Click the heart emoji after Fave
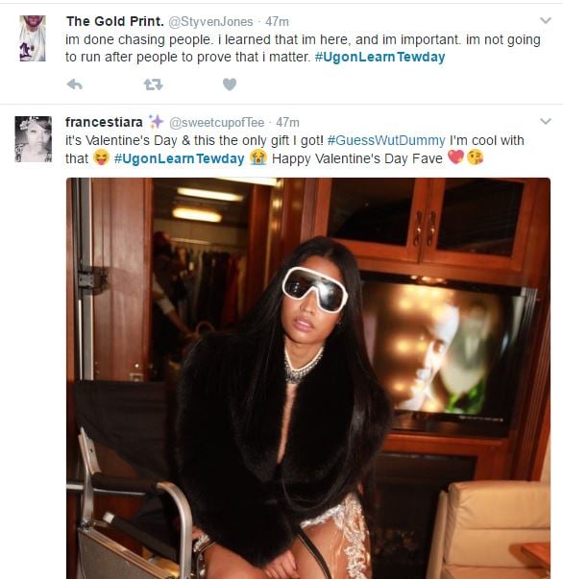Image resolution: width=563 pixels, height=579 pixels. point(455,157)
